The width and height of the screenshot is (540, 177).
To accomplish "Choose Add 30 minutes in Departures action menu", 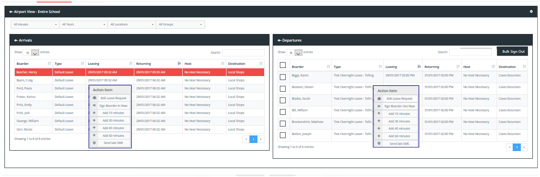I will click(x=396, y=121).
